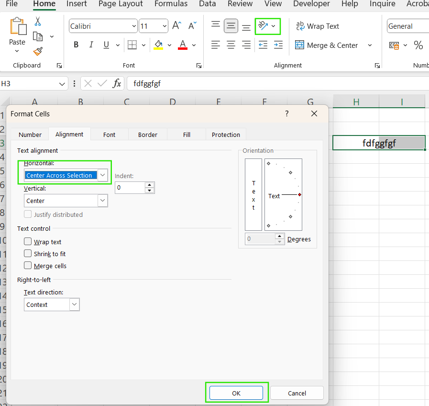
Task: Open the Text direction Context dropdown
Action: coord(75,304)
